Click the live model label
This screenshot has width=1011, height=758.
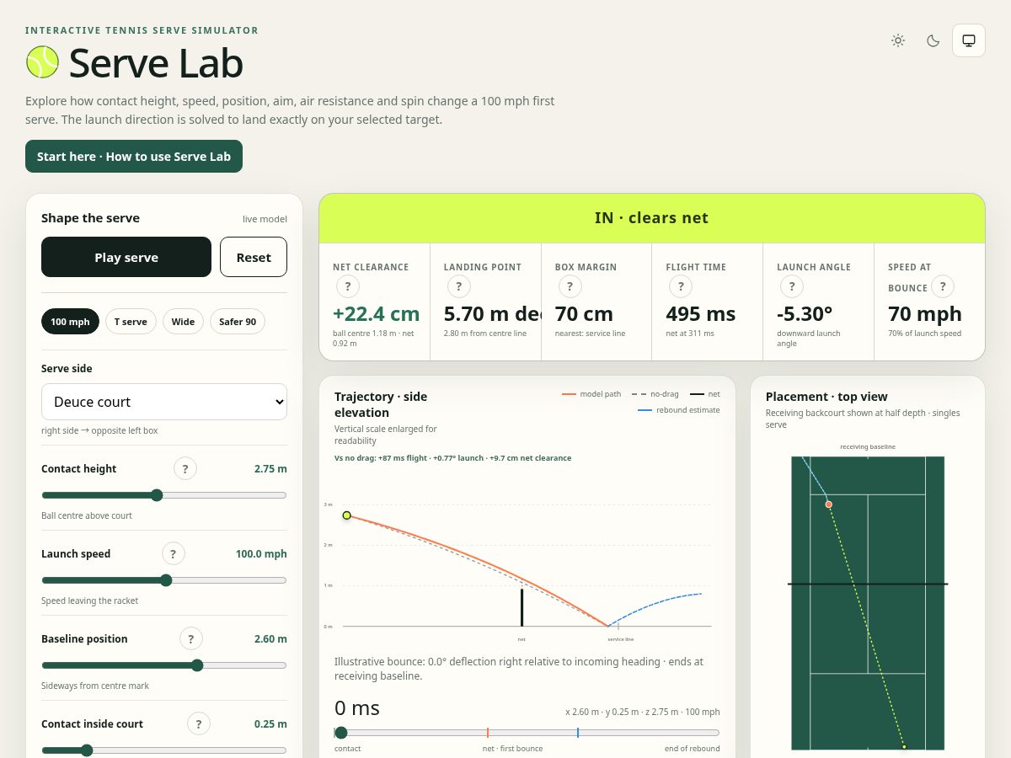point(265,219)
